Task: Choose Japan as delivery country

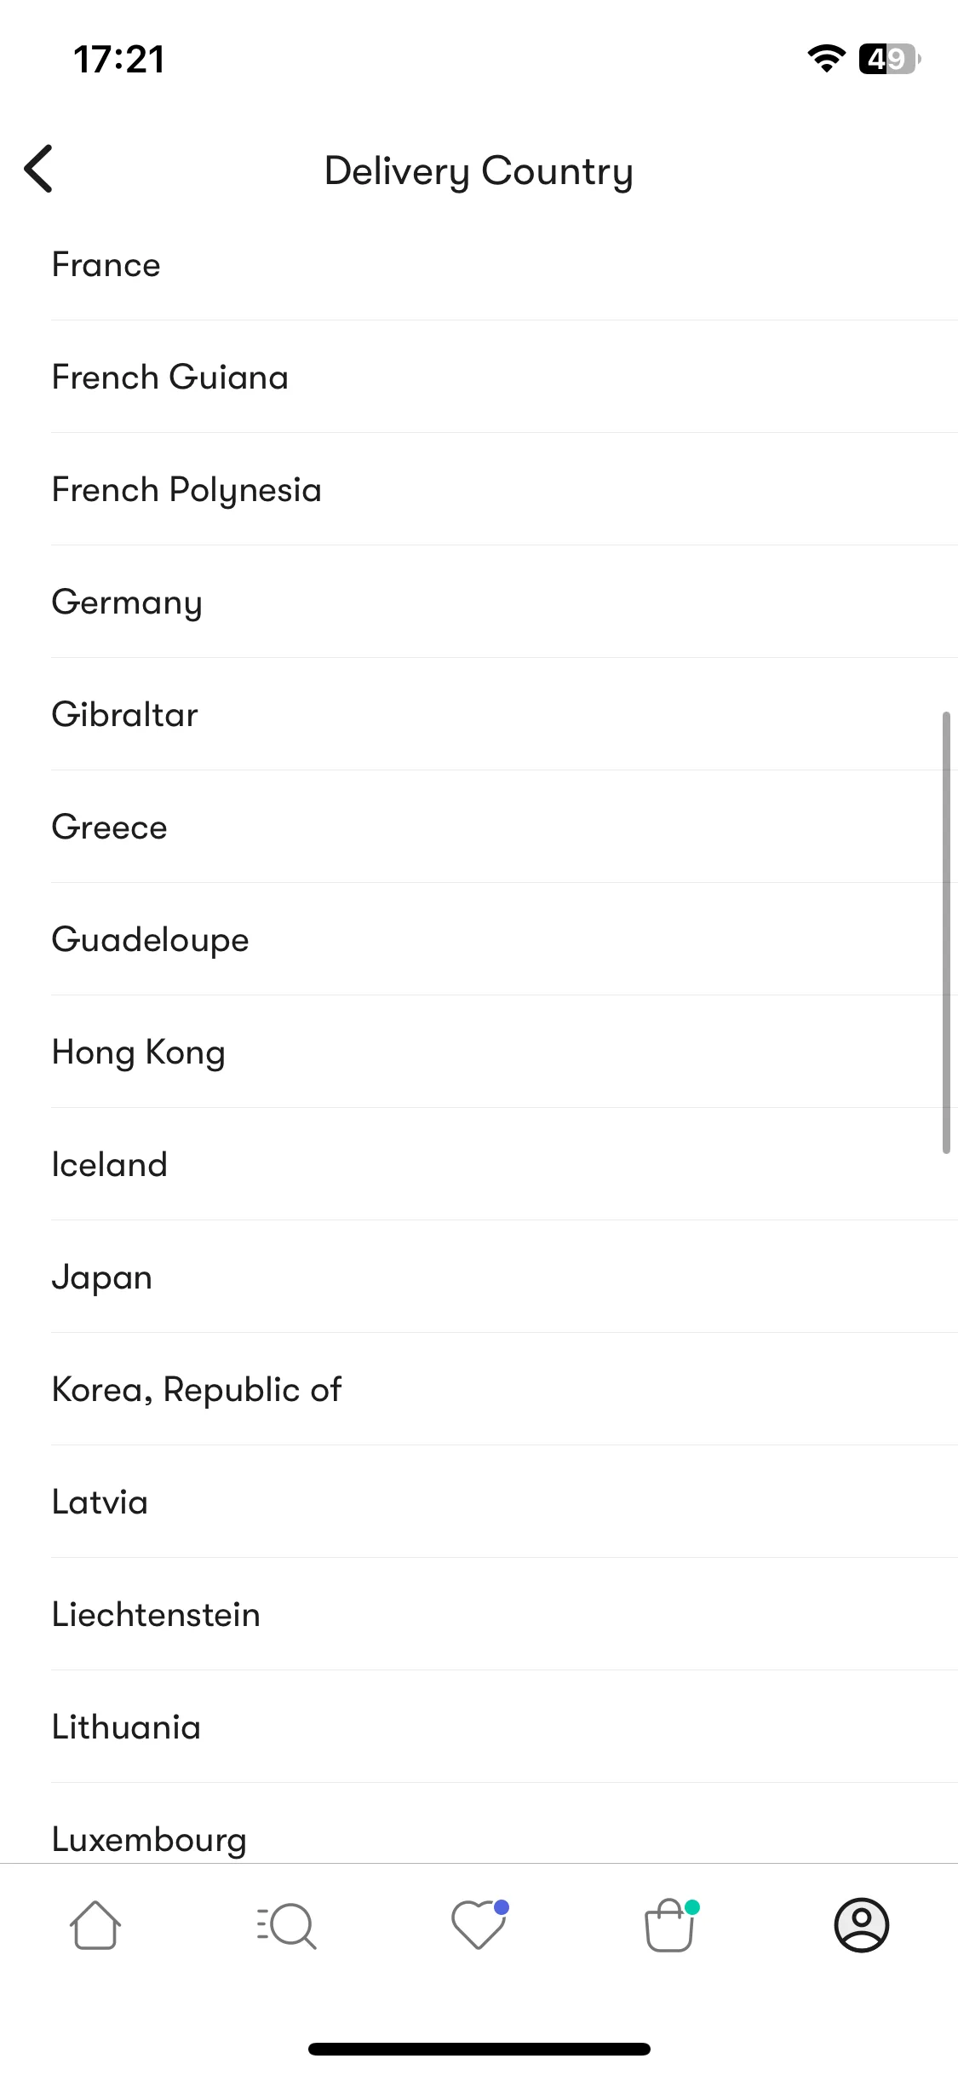Action: 504,1277
